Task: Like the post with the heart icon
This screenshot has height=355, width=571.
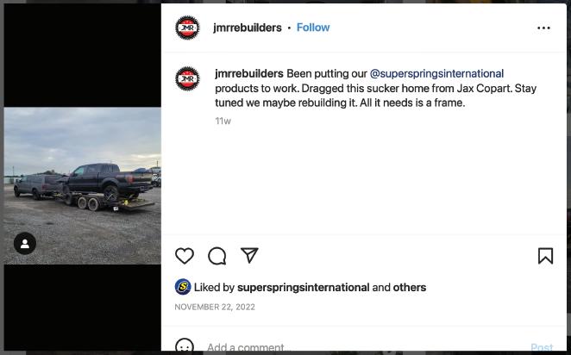Action: [185, 256]
